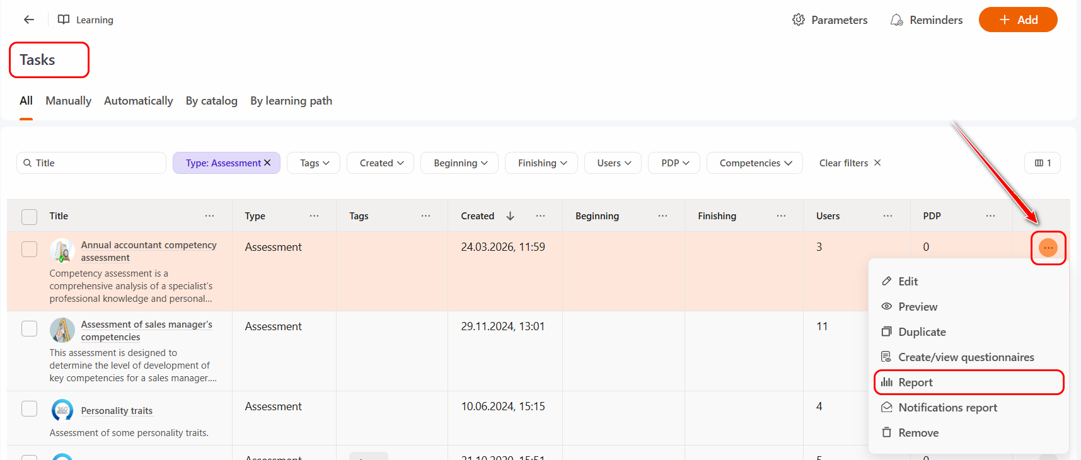Screen dimensions: 1081x460
Task: Switch to the By catalog tab
Action: click(x=211, y=101)
